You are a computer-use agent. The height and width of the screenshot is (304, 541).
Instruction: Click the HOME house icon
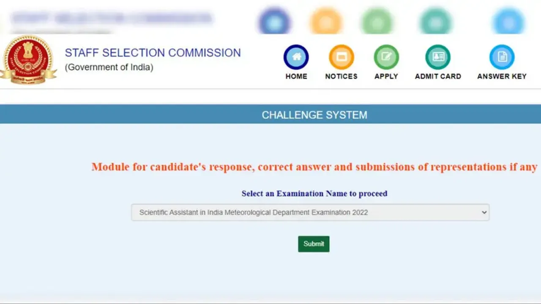click(x=296, y=57)
